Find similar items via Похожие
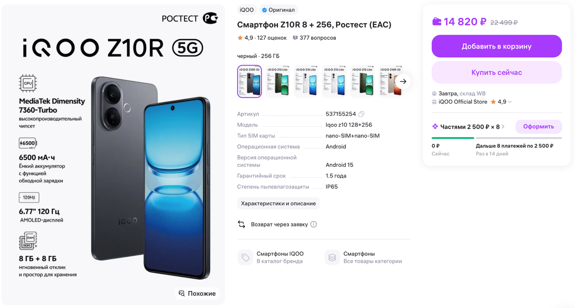 (197, 293)
